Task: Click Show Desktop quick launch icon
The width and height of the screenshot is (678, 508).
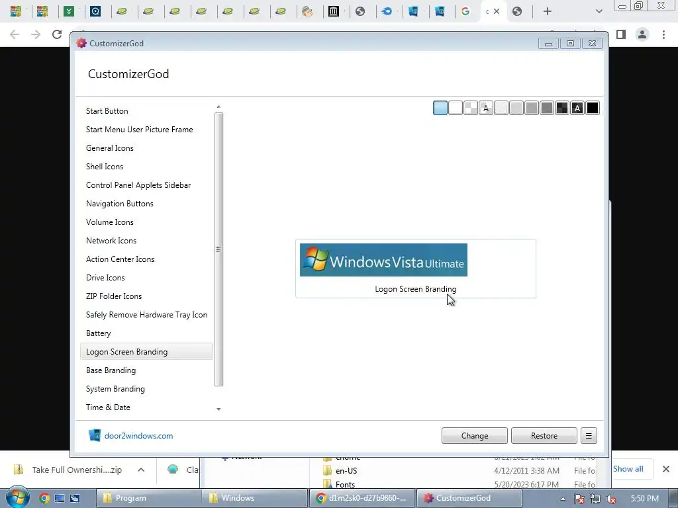Action: [59, 498]
